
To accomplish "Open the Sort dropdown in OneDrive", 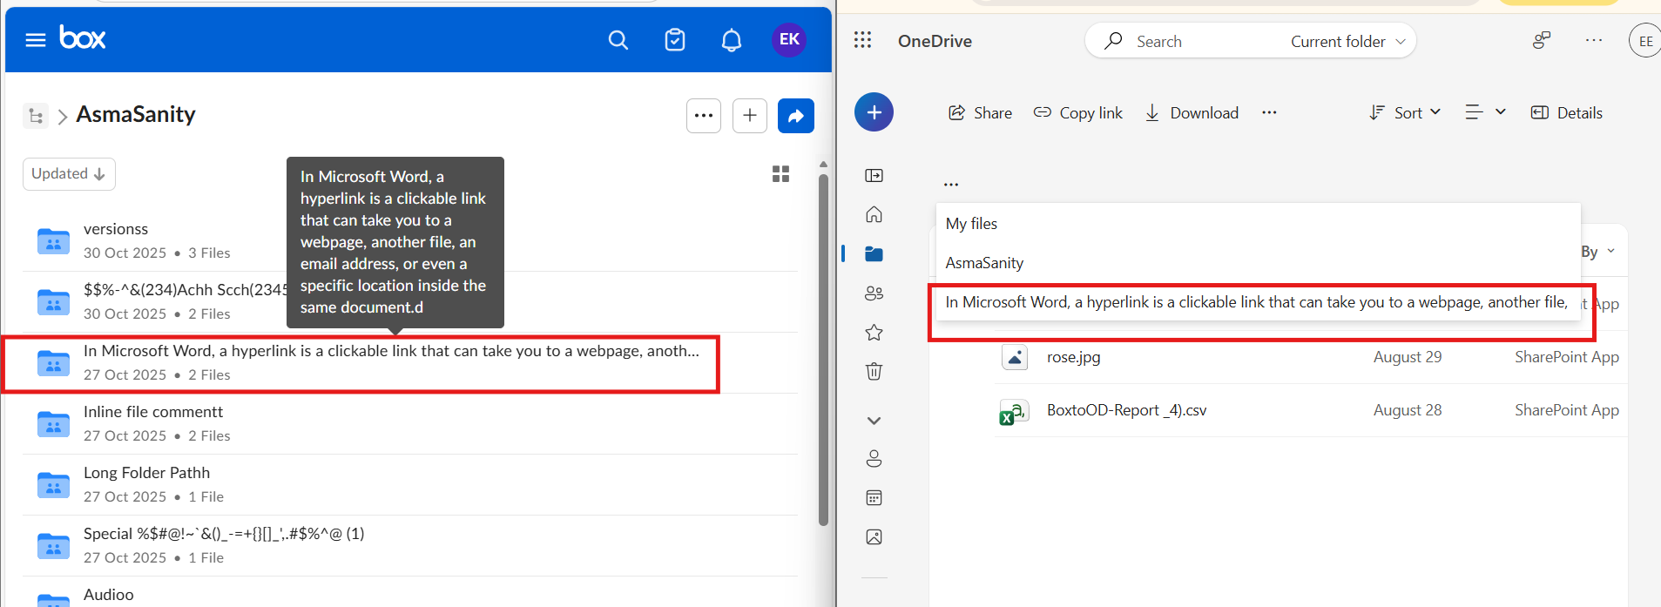I will [x=1405, y=112].
